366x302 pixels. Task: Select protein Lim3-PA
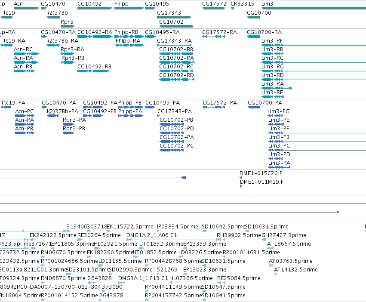coord(279,163)
